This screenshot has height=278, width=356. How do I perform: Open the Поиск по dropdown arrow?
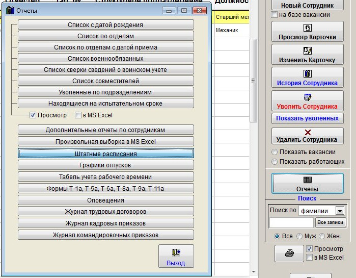pyautogui.click(x=340, y=211)
